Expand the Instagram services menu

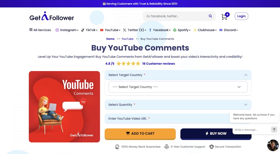click(67, 30)
